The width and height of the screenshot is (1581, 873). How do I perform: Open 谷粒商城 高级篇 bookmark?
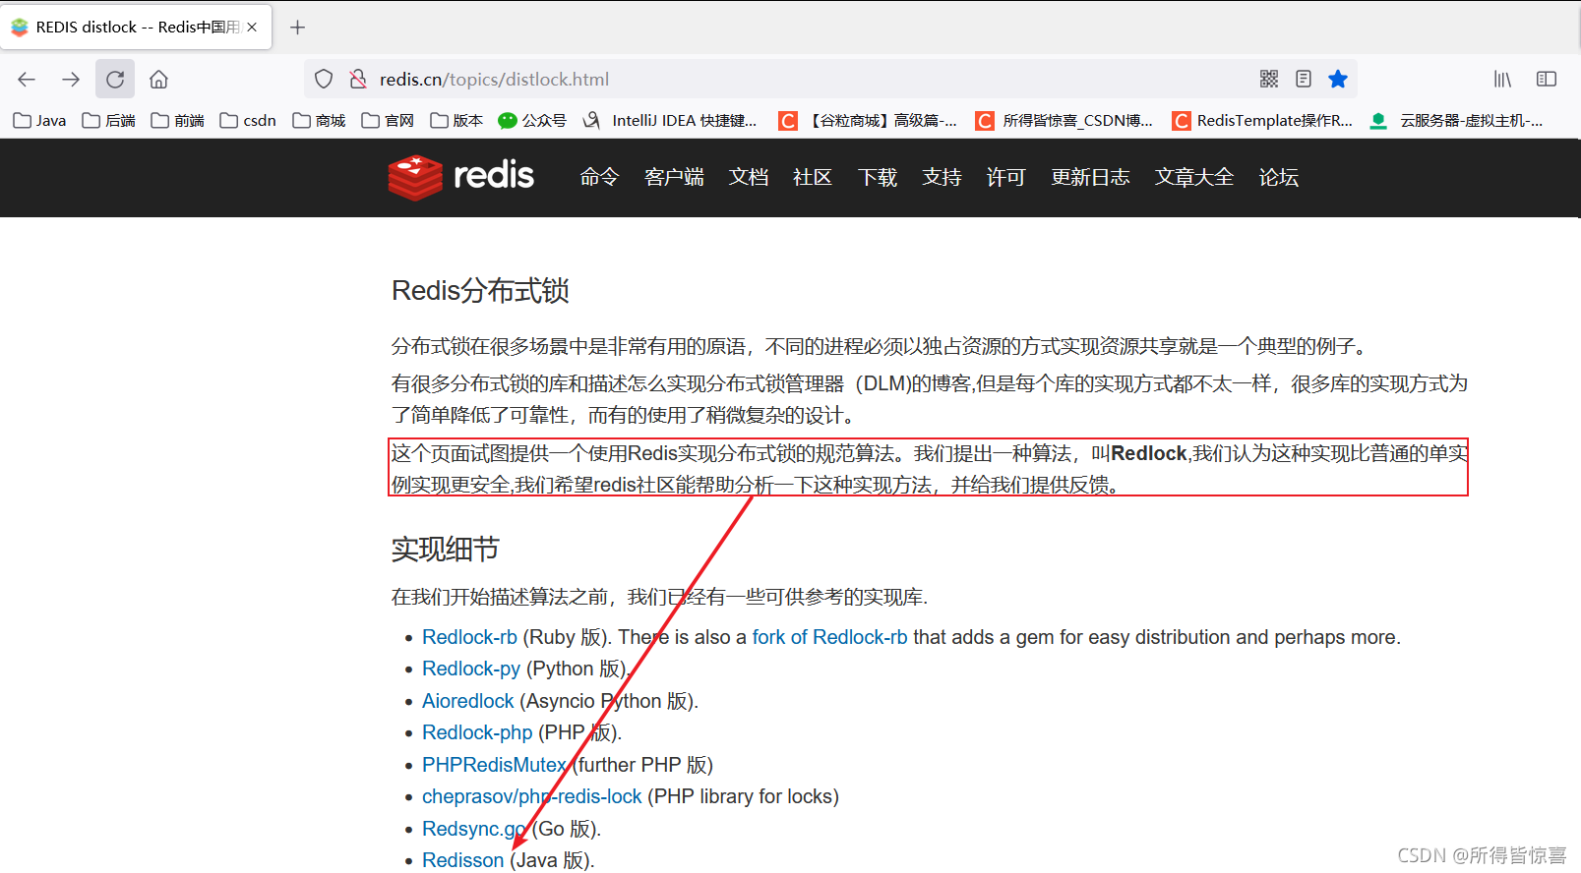click(x=868, y=121)
